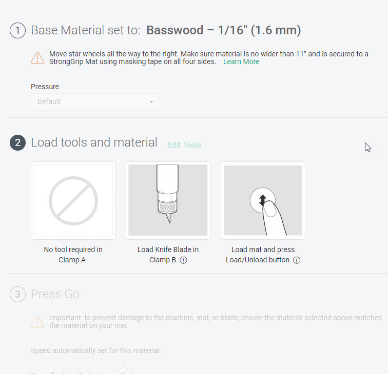Open the Pressure dropdown set to Default

tap(95, 101)
